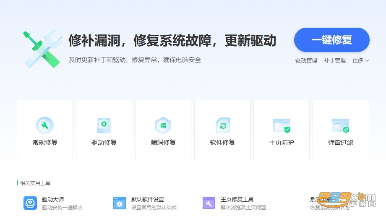Click the 弹窗过滤 blocked window icon
Image resolution: width=386 pixels, height=224 pixels.
click(341, 125)
